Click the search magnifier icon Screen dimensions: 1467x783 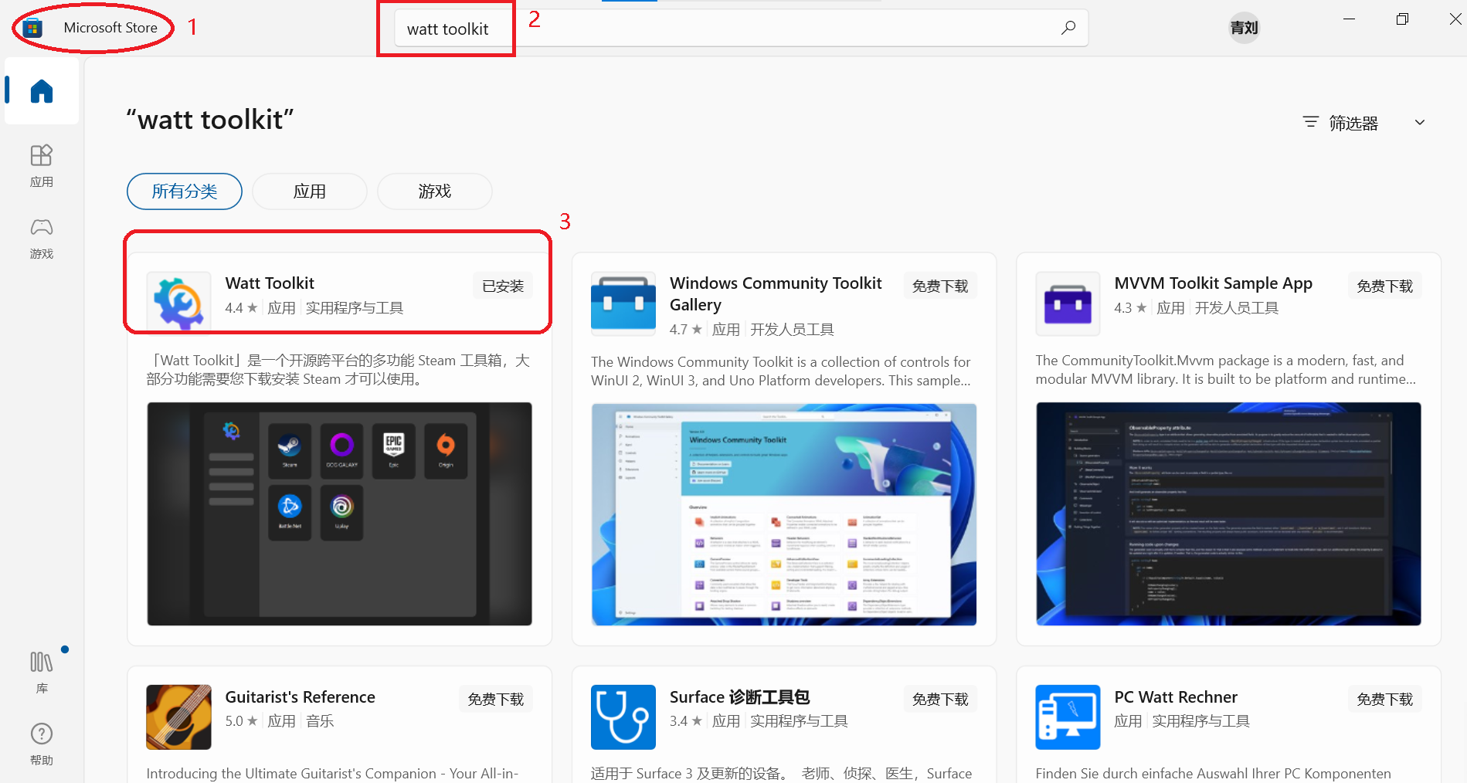point(1068,28)
